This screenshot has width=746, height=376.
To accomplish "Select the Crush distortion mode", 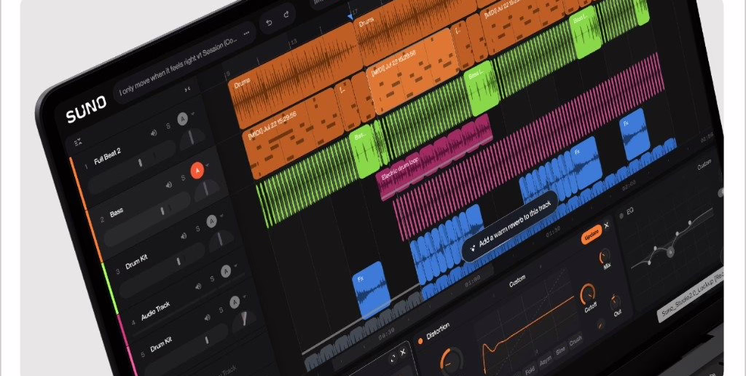I will [576, 341].
